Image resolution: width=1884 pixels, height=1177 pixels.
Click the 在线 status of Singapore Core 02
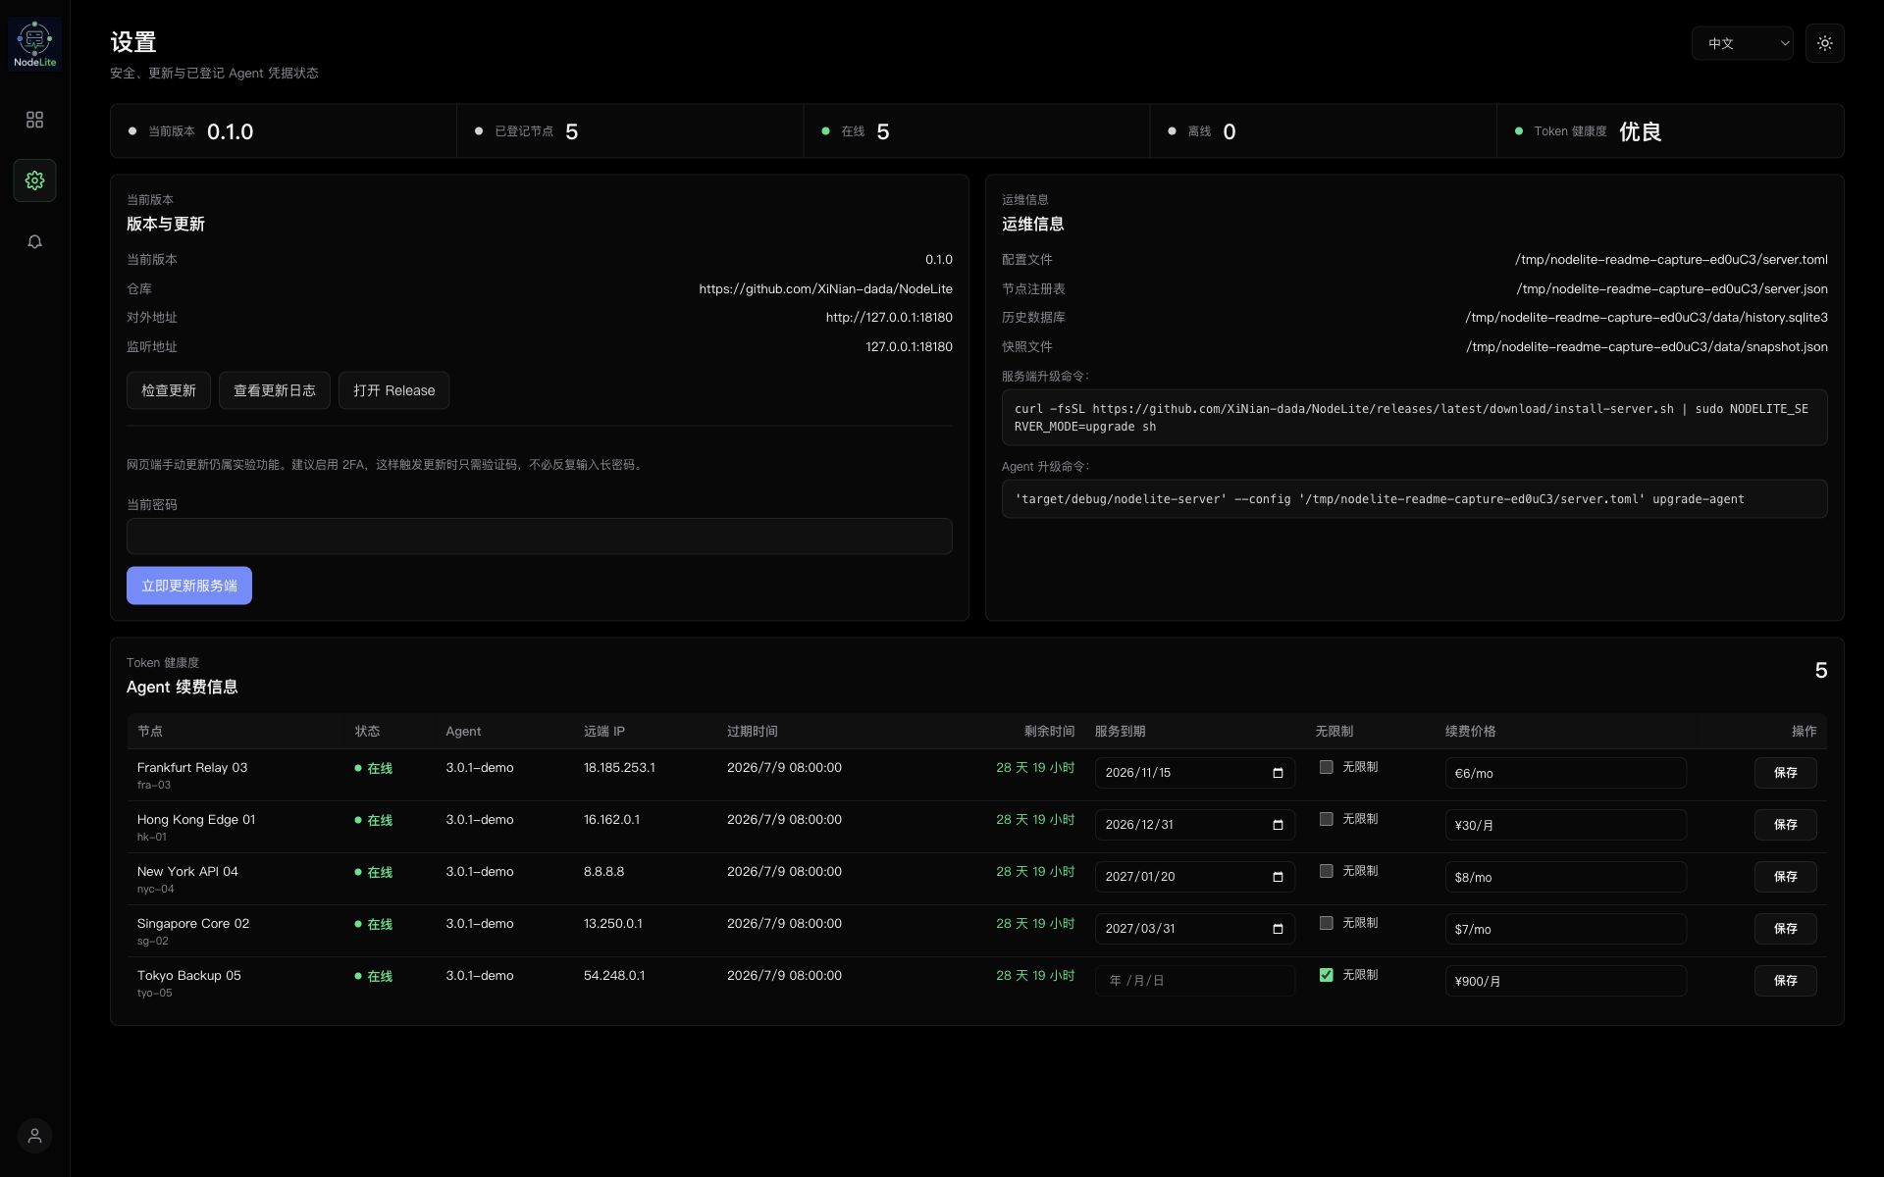[x=374, y=925]
